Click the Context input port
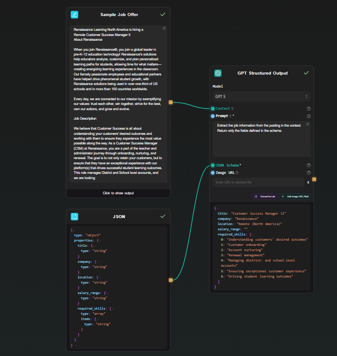 point(213,108)
